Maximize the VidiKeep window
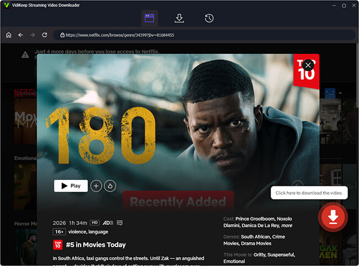 (344, 6)
